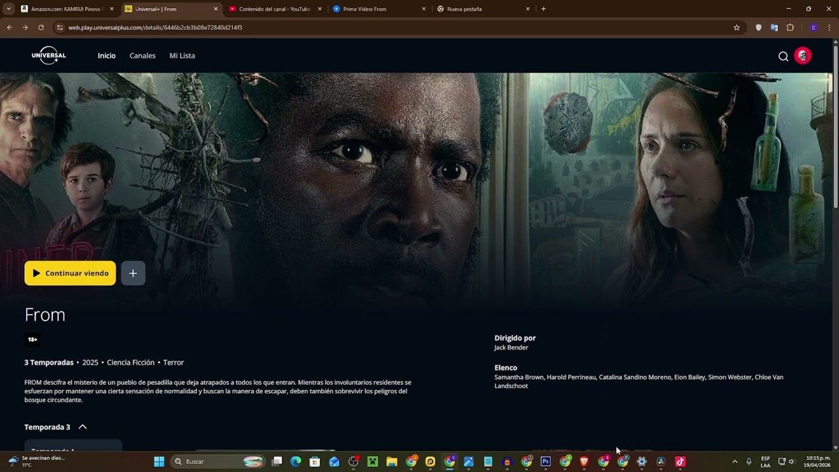The image size is (839, 472).
Task: Bookmark this page with star icon
Action: tap(737, 28)
